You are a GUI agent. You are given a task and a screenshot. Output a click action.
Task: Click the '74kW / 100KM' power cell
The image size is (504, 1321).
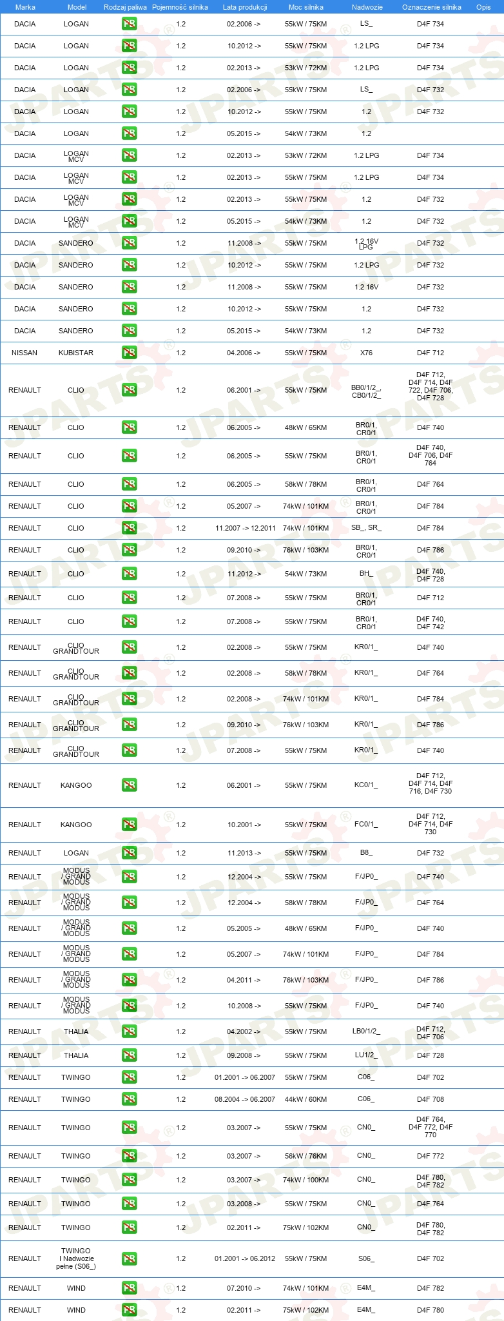pyautogui.click(x=306, y=1180)
